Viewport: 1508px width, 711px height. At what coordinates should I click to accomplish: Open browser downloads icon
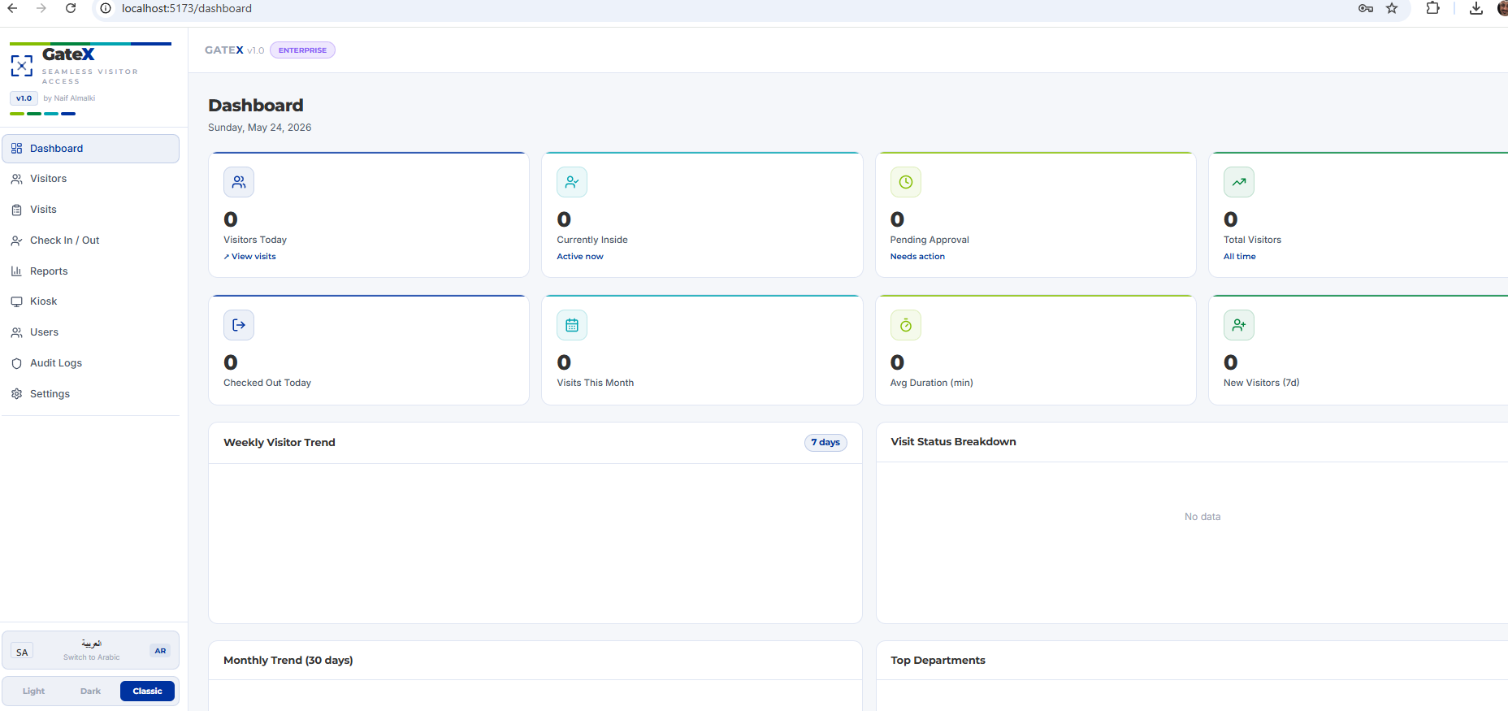coord(1476,8)
